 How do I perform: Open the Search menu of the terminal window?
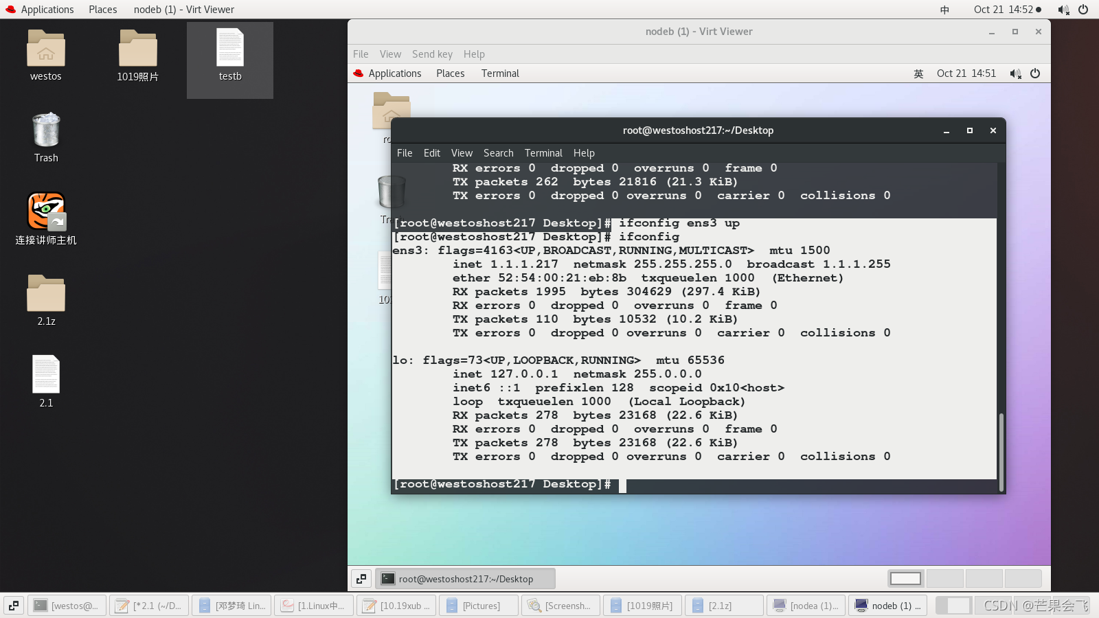coord(498,152)
